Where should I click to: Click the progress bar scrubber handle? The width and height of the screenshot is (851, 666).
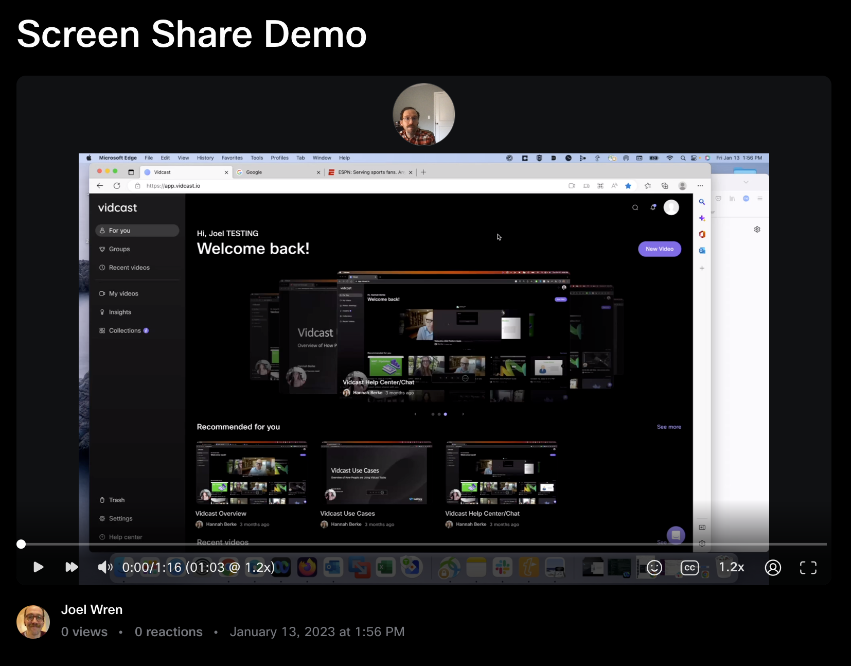coord(21,544)
